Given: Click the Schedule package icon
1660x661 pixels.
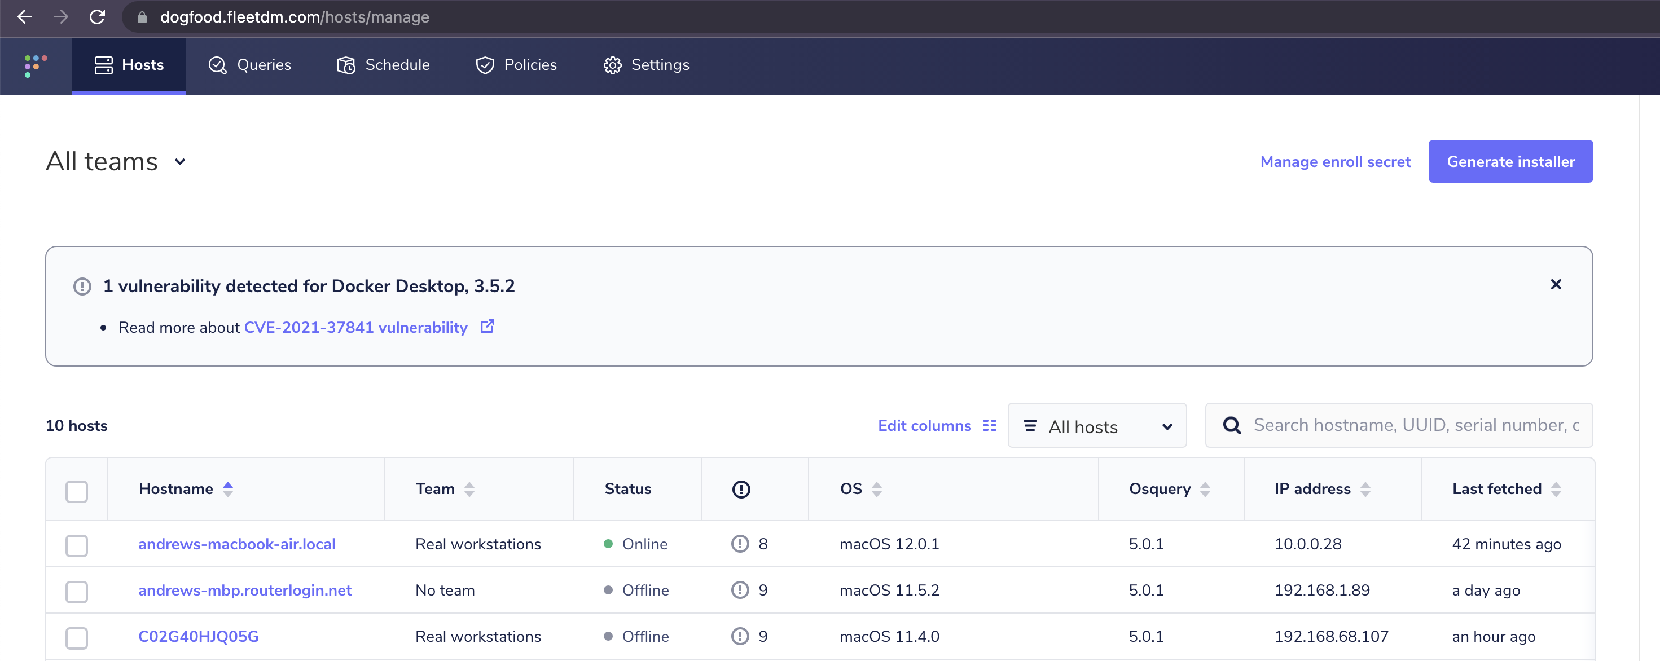Looking at the screenshot, I should pos(346,65).
